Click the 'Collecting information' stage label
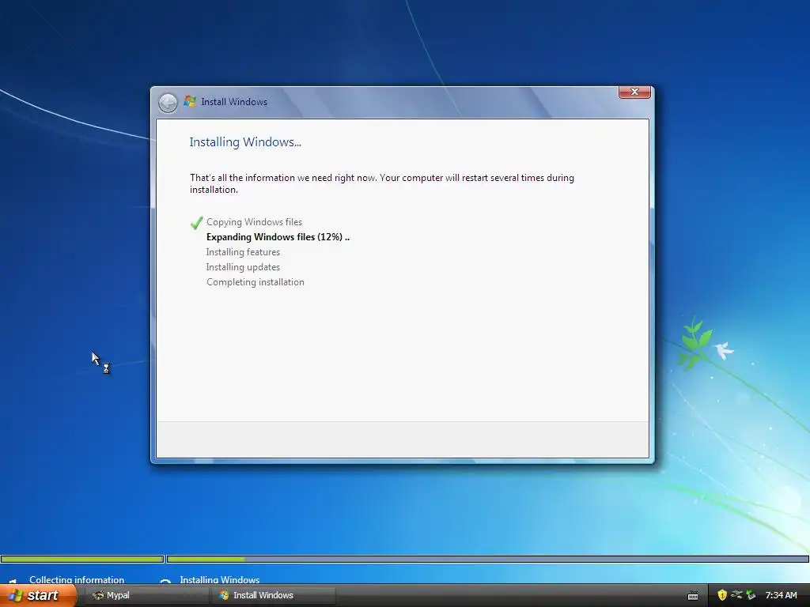Image resolution: width=810 pixels, height=607 pixels. click(77, 579)
